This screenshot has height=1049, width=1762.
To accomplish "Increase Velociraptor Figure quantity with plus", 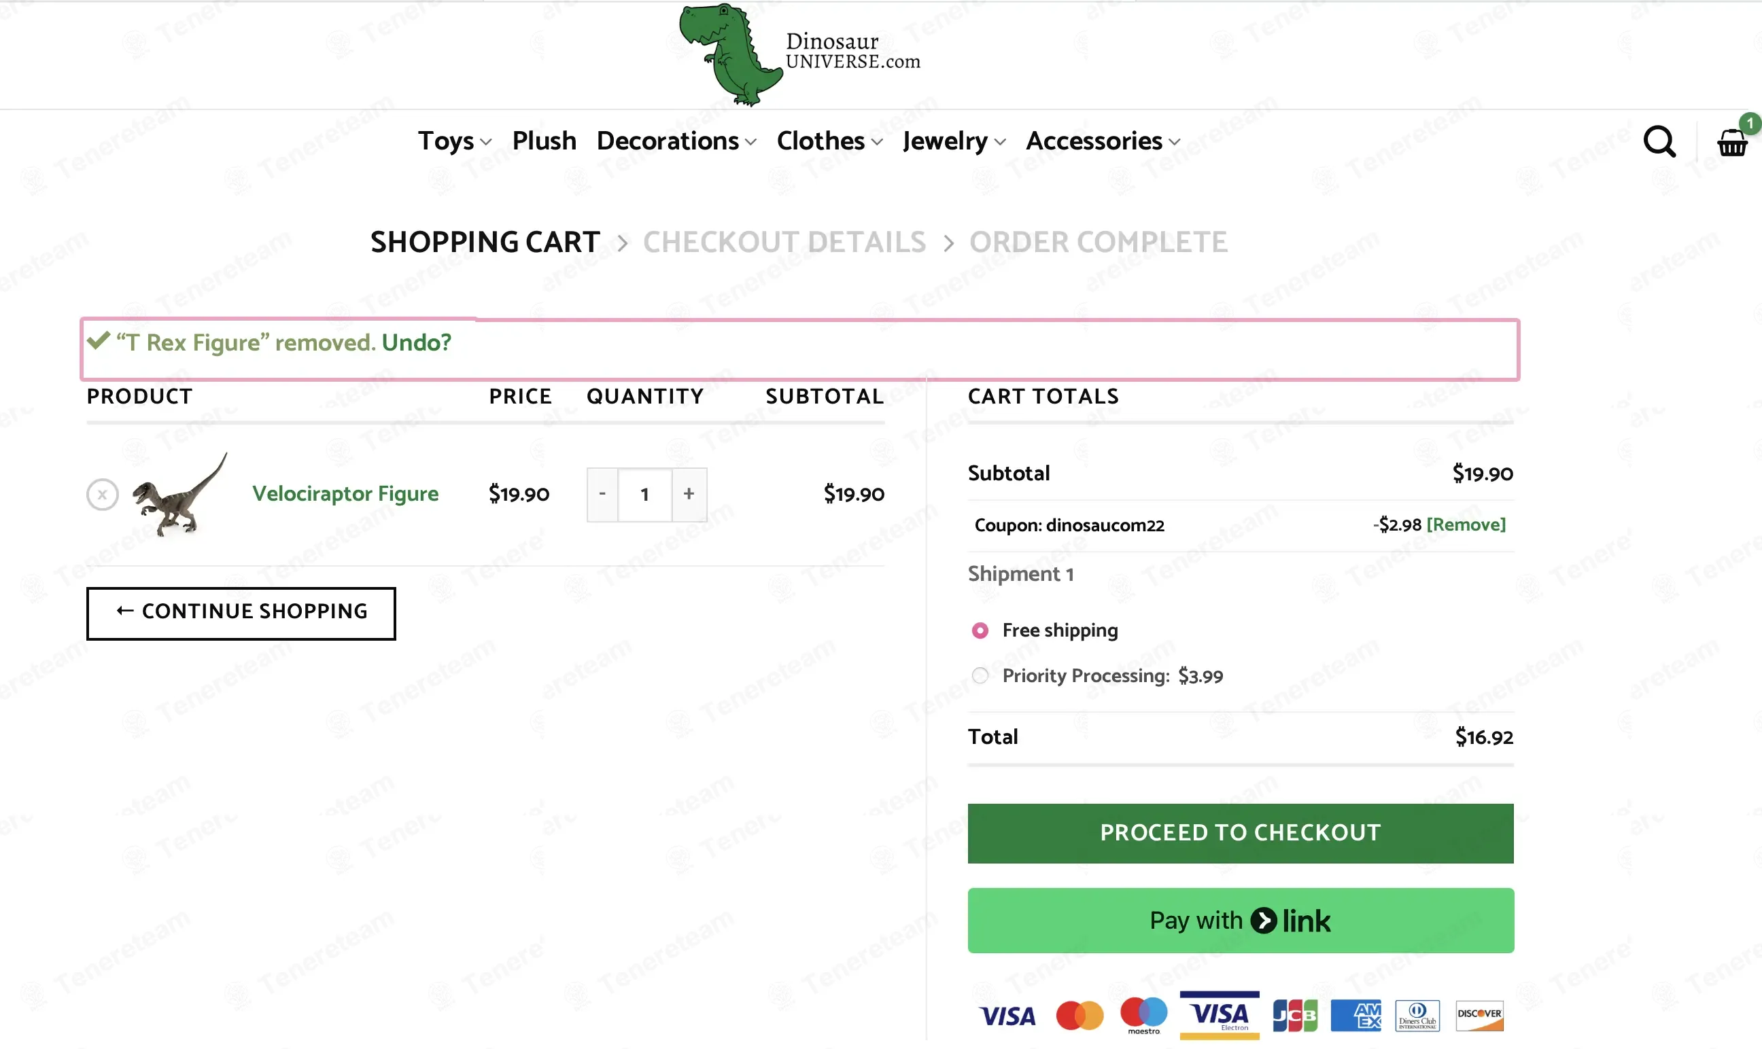I will click(689, 494).
